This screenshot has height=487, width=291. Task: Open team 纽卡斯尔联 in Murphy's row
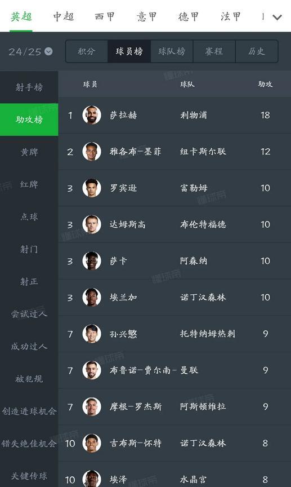(203, 151)
